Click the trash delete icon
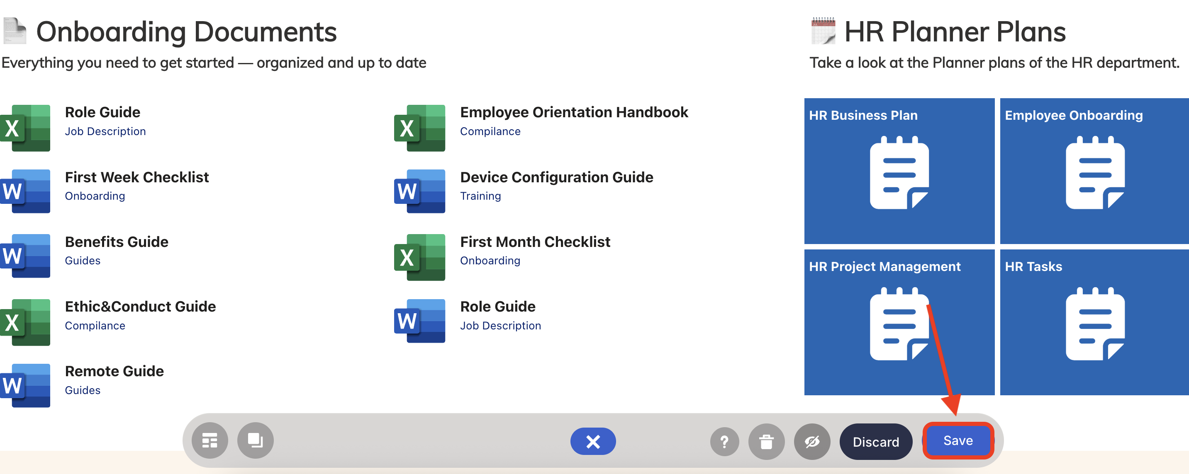The height and width of the screenshot is (474, 1189). coord(766,442)
